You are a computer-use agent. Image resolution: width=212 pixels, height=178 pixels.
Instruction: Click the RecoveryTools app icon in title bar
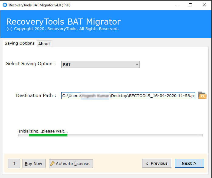[5, 5]
